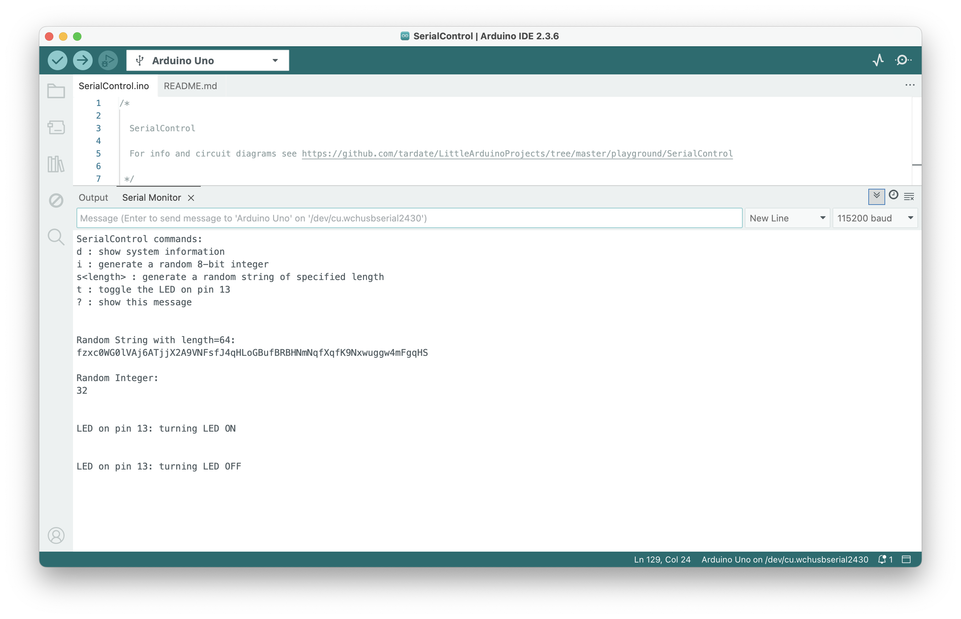The width and height of the screenshot is (961, 619).
Task: Click the Verify sketch icon
Action: tap(57, 60)
